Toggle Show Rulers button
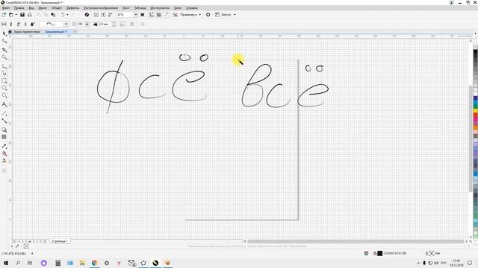The image size is (478, 268). pos(152,15)
